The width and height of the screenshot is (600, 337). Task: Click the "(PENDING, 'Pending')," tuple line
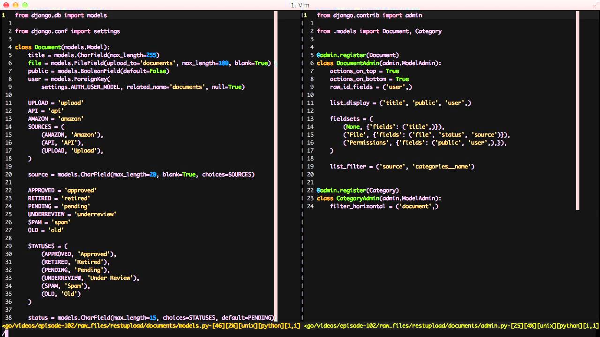point(75,270)
